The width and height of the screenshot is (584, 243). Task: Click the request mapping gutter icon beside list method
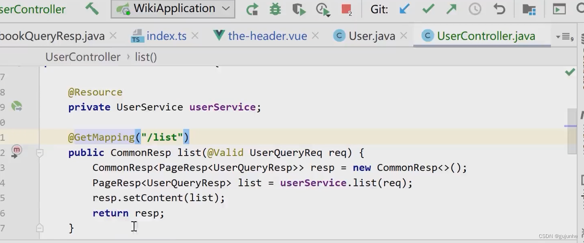click(x=16, y=151)
